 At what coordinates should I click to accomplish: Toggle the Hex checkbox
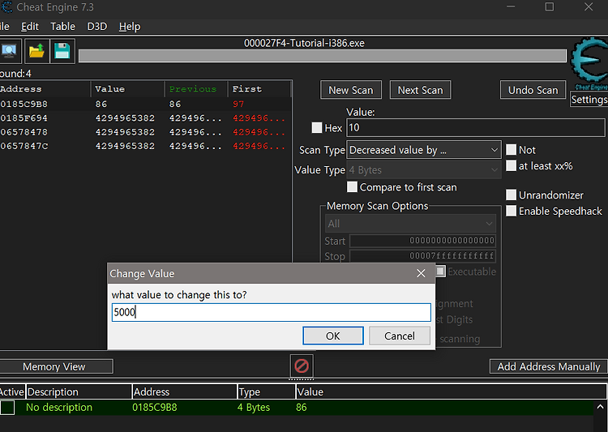pos(317,127)
